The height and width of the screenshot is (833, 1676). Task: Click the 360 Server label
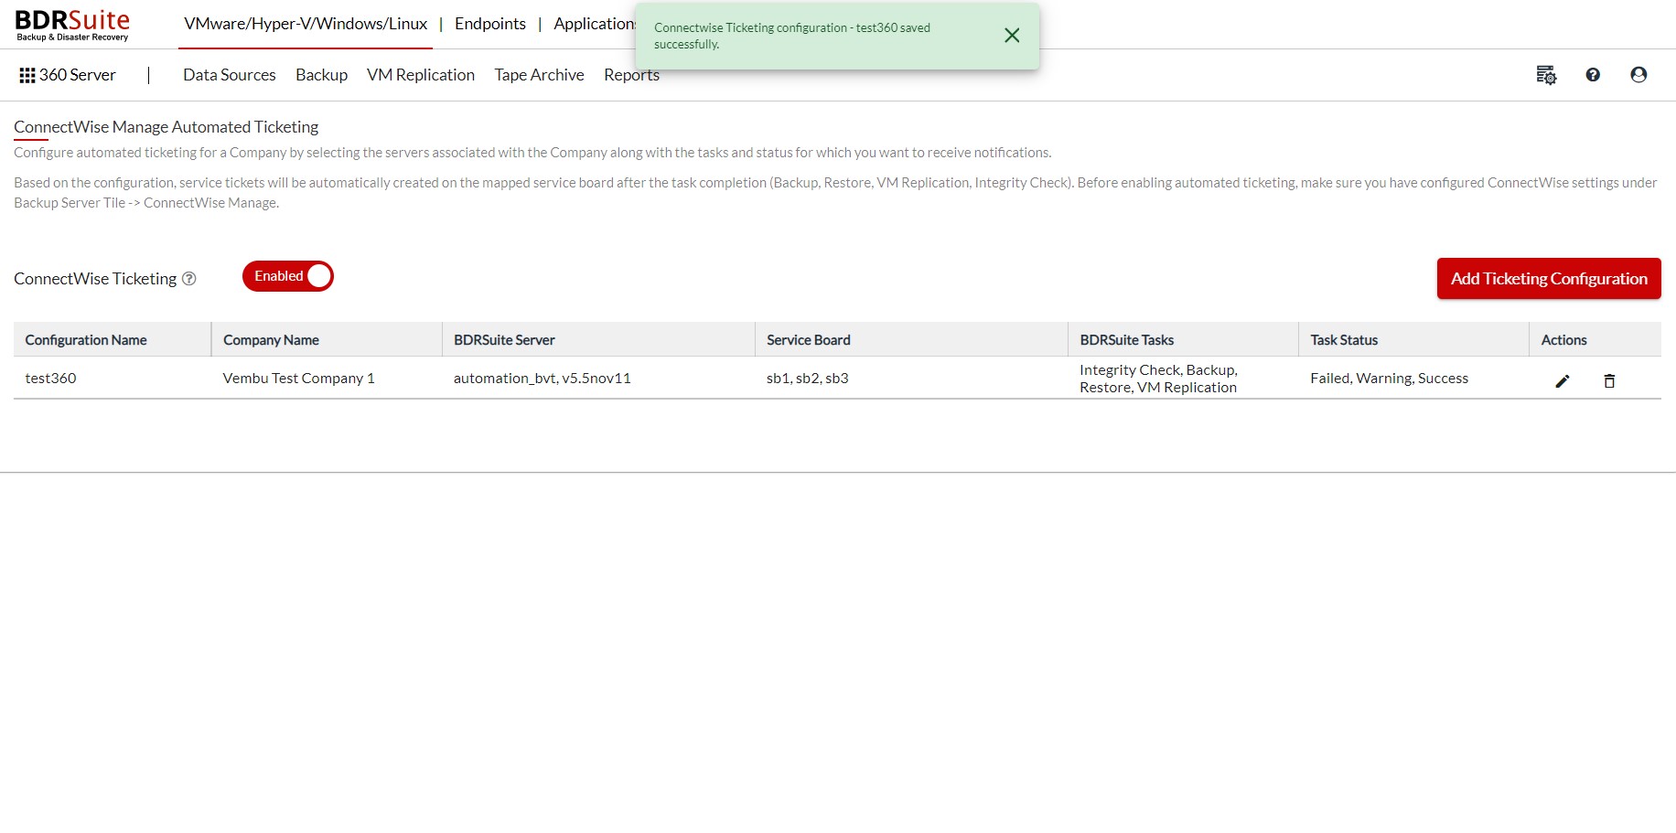tap(78, 75)
